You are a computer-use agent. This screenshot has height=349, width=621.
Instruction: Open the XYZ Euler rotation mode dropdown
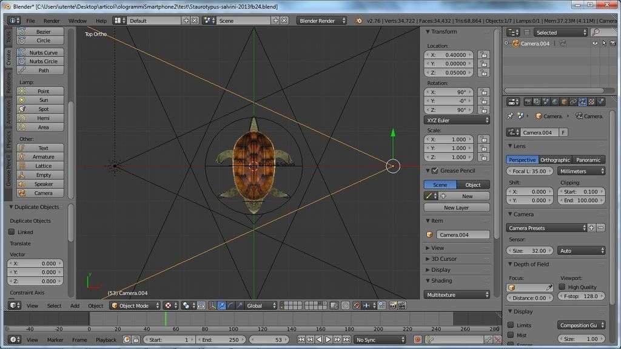[457, 120]
